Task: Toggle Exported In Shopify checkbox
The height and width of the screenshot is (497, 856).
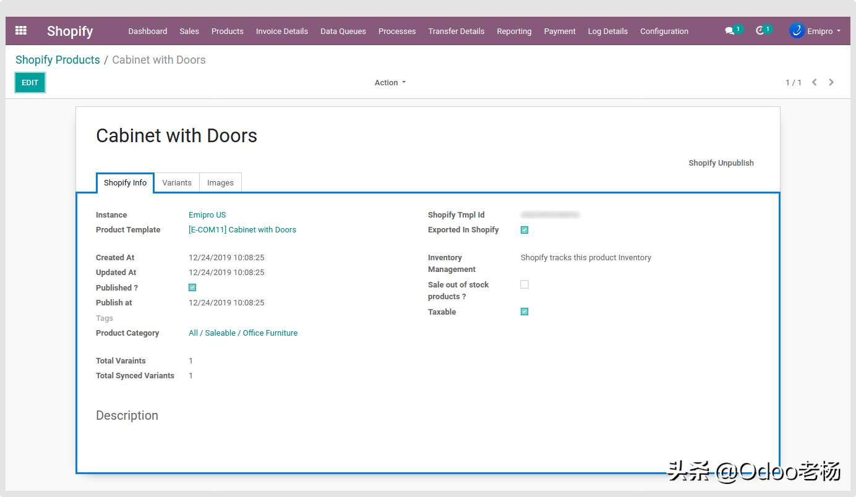Action: [x=524, y=230]
